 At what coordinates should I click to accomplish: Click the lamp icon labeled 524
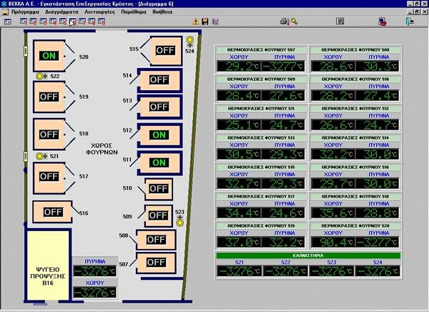click(x=189, y=41)
